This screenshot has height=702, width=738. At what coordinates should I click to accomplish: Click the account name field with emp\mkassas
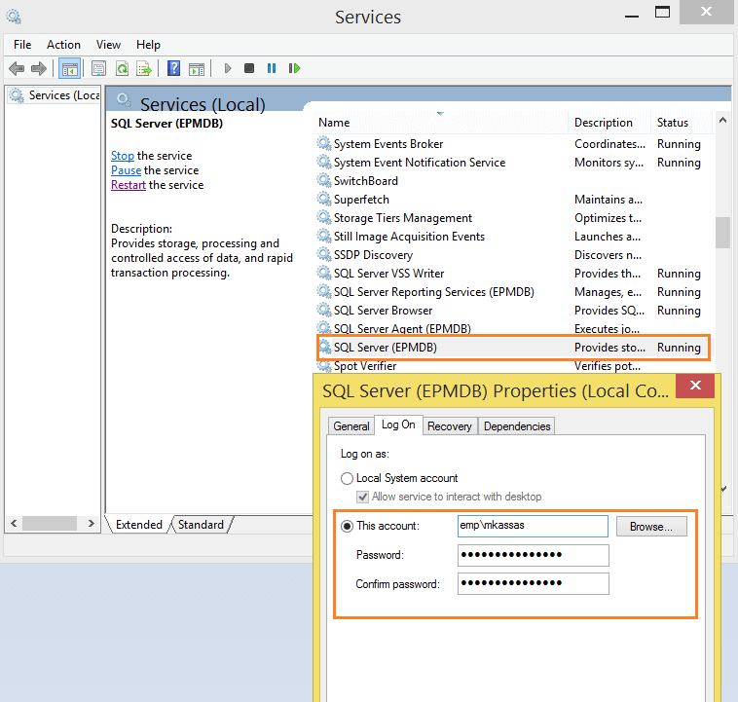click(533, 526)
